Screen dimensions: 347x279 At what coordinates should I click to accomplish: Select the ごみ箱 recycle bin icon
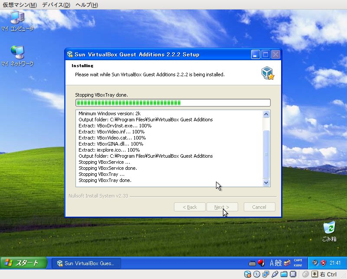tap(329, 231)
